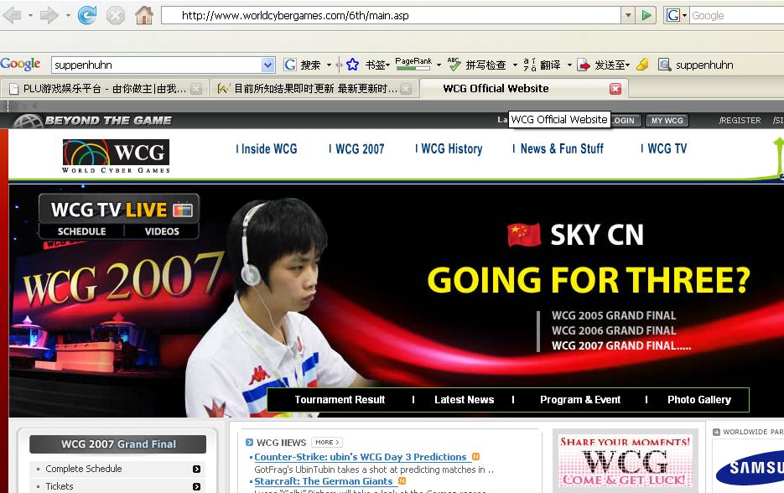Open the Counter-Strike: ubin's WCG Day 3 Predictions article
This screenshot has width=784, height=493.
[x=360, y=457]
